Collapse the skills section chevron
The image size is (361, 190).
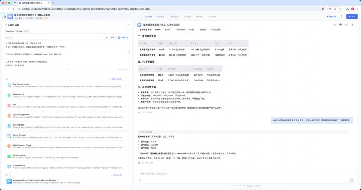(x=128, y=79)
